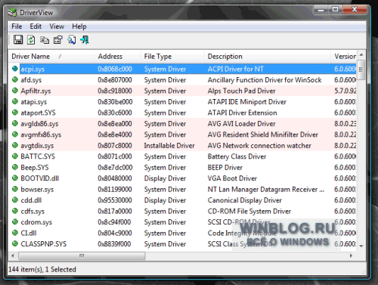Open the File menu
This screenshot has width=378, height=285.
[17, 26]
